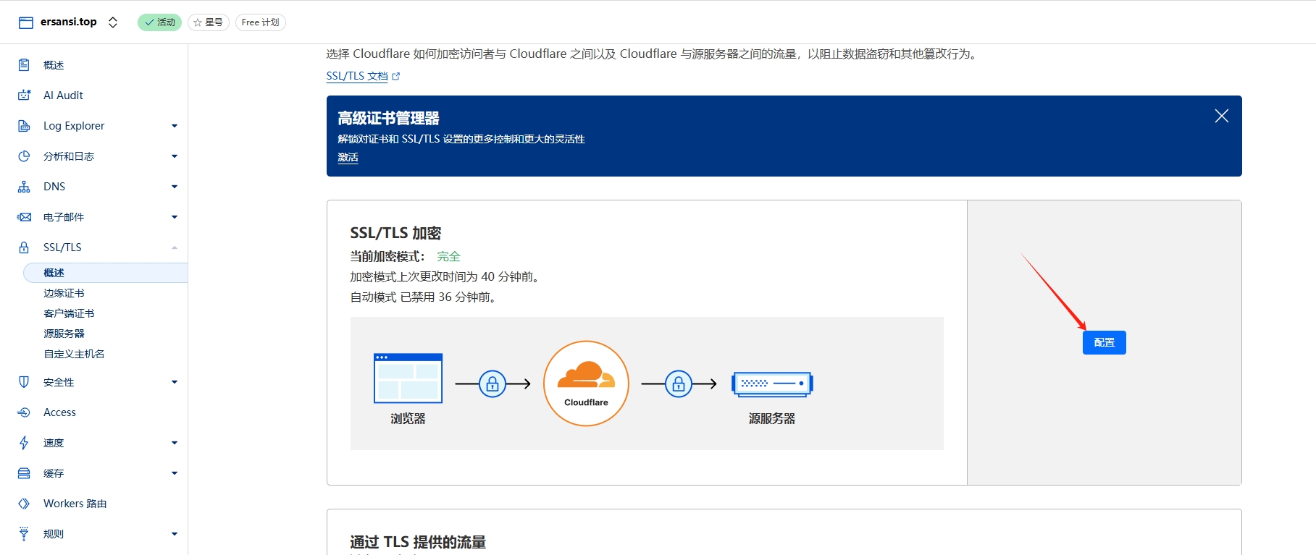The image size is (1316, 555).
Task: Click the Access sidebar icon
Action: 24,412
